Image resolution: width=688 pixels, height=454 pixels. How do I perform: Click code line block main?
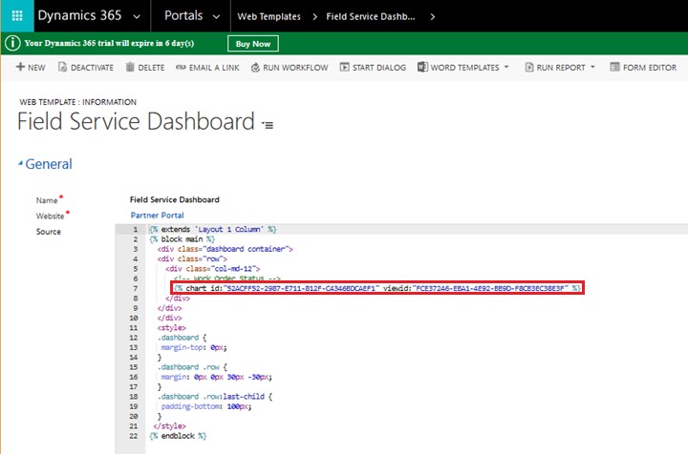[x=182, y=239]
